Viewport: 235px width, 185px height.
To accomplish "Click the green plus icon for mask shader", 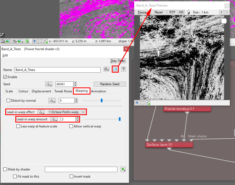I will tap(123, 170).
